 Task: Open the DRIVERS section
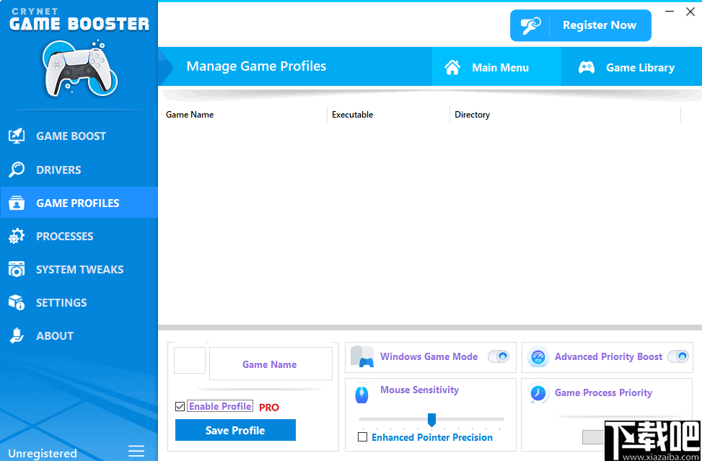point(79,170)
